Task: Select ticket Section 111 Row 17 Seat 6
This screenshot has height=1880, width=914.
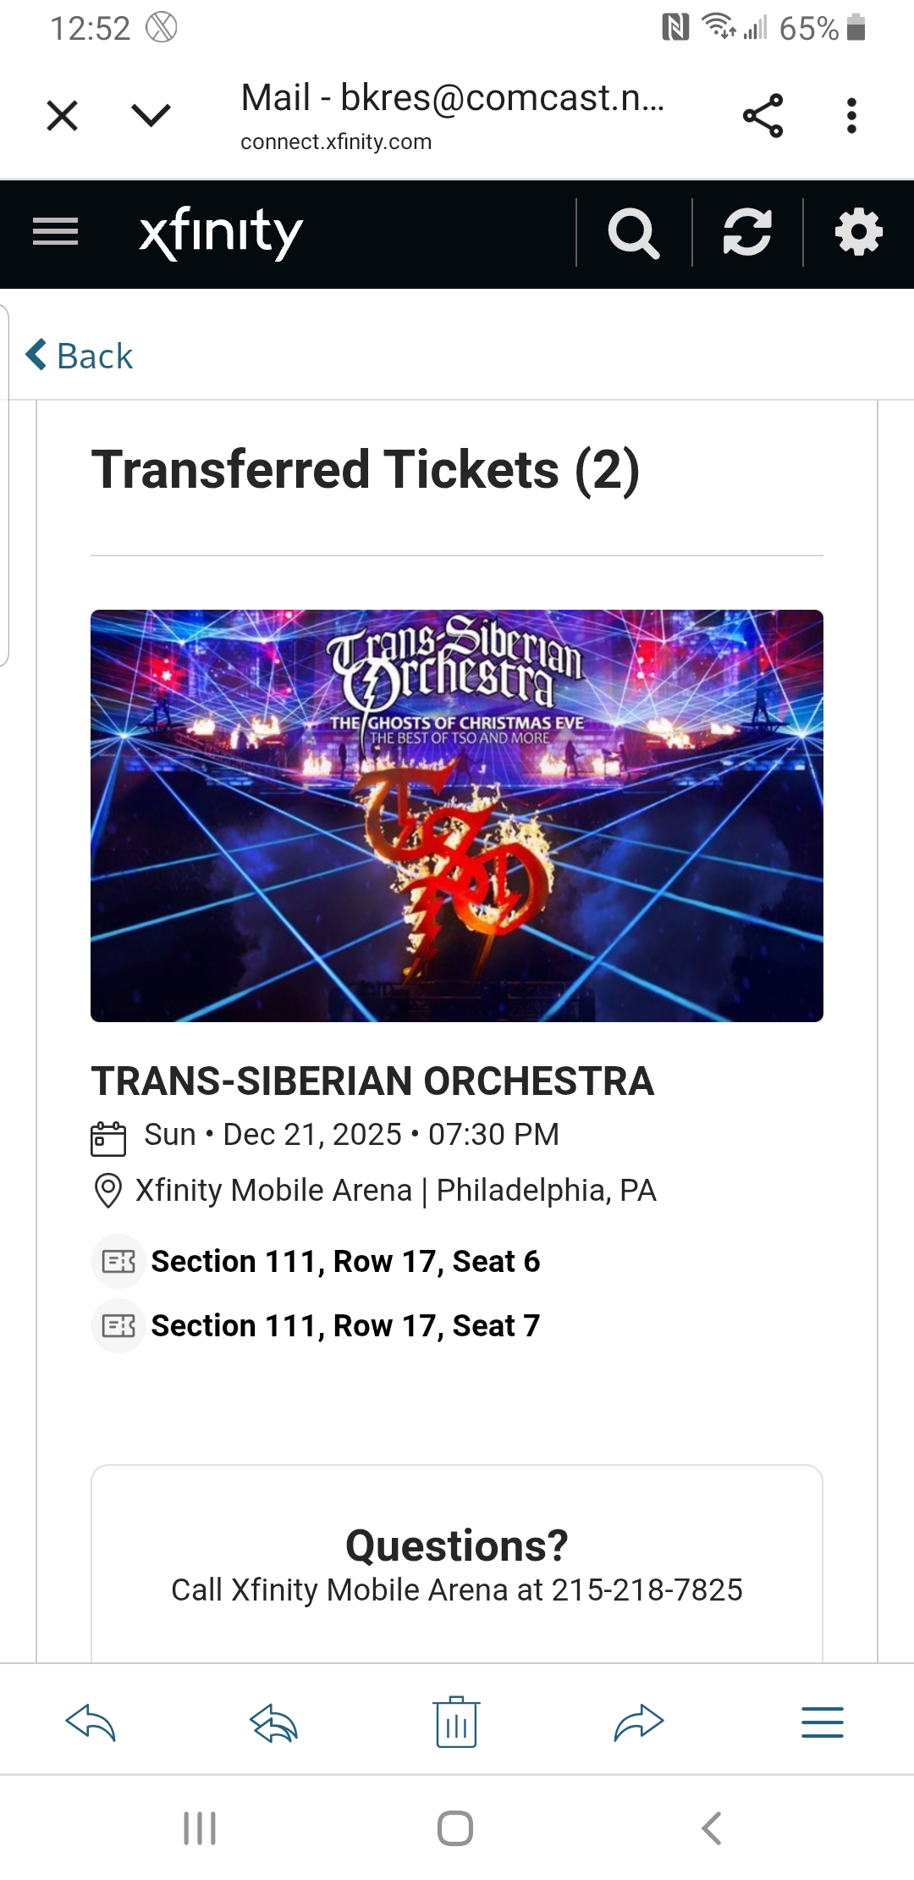Action: coord(344,1262)
